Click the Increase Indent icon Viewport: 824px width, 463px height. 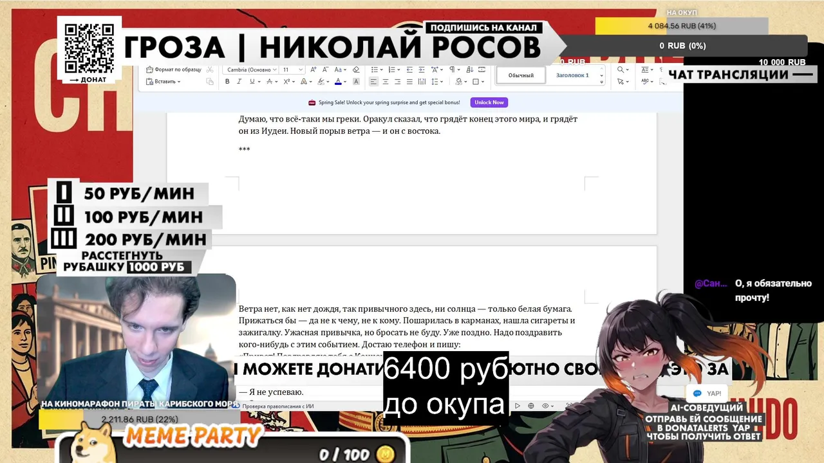point(422,69)
